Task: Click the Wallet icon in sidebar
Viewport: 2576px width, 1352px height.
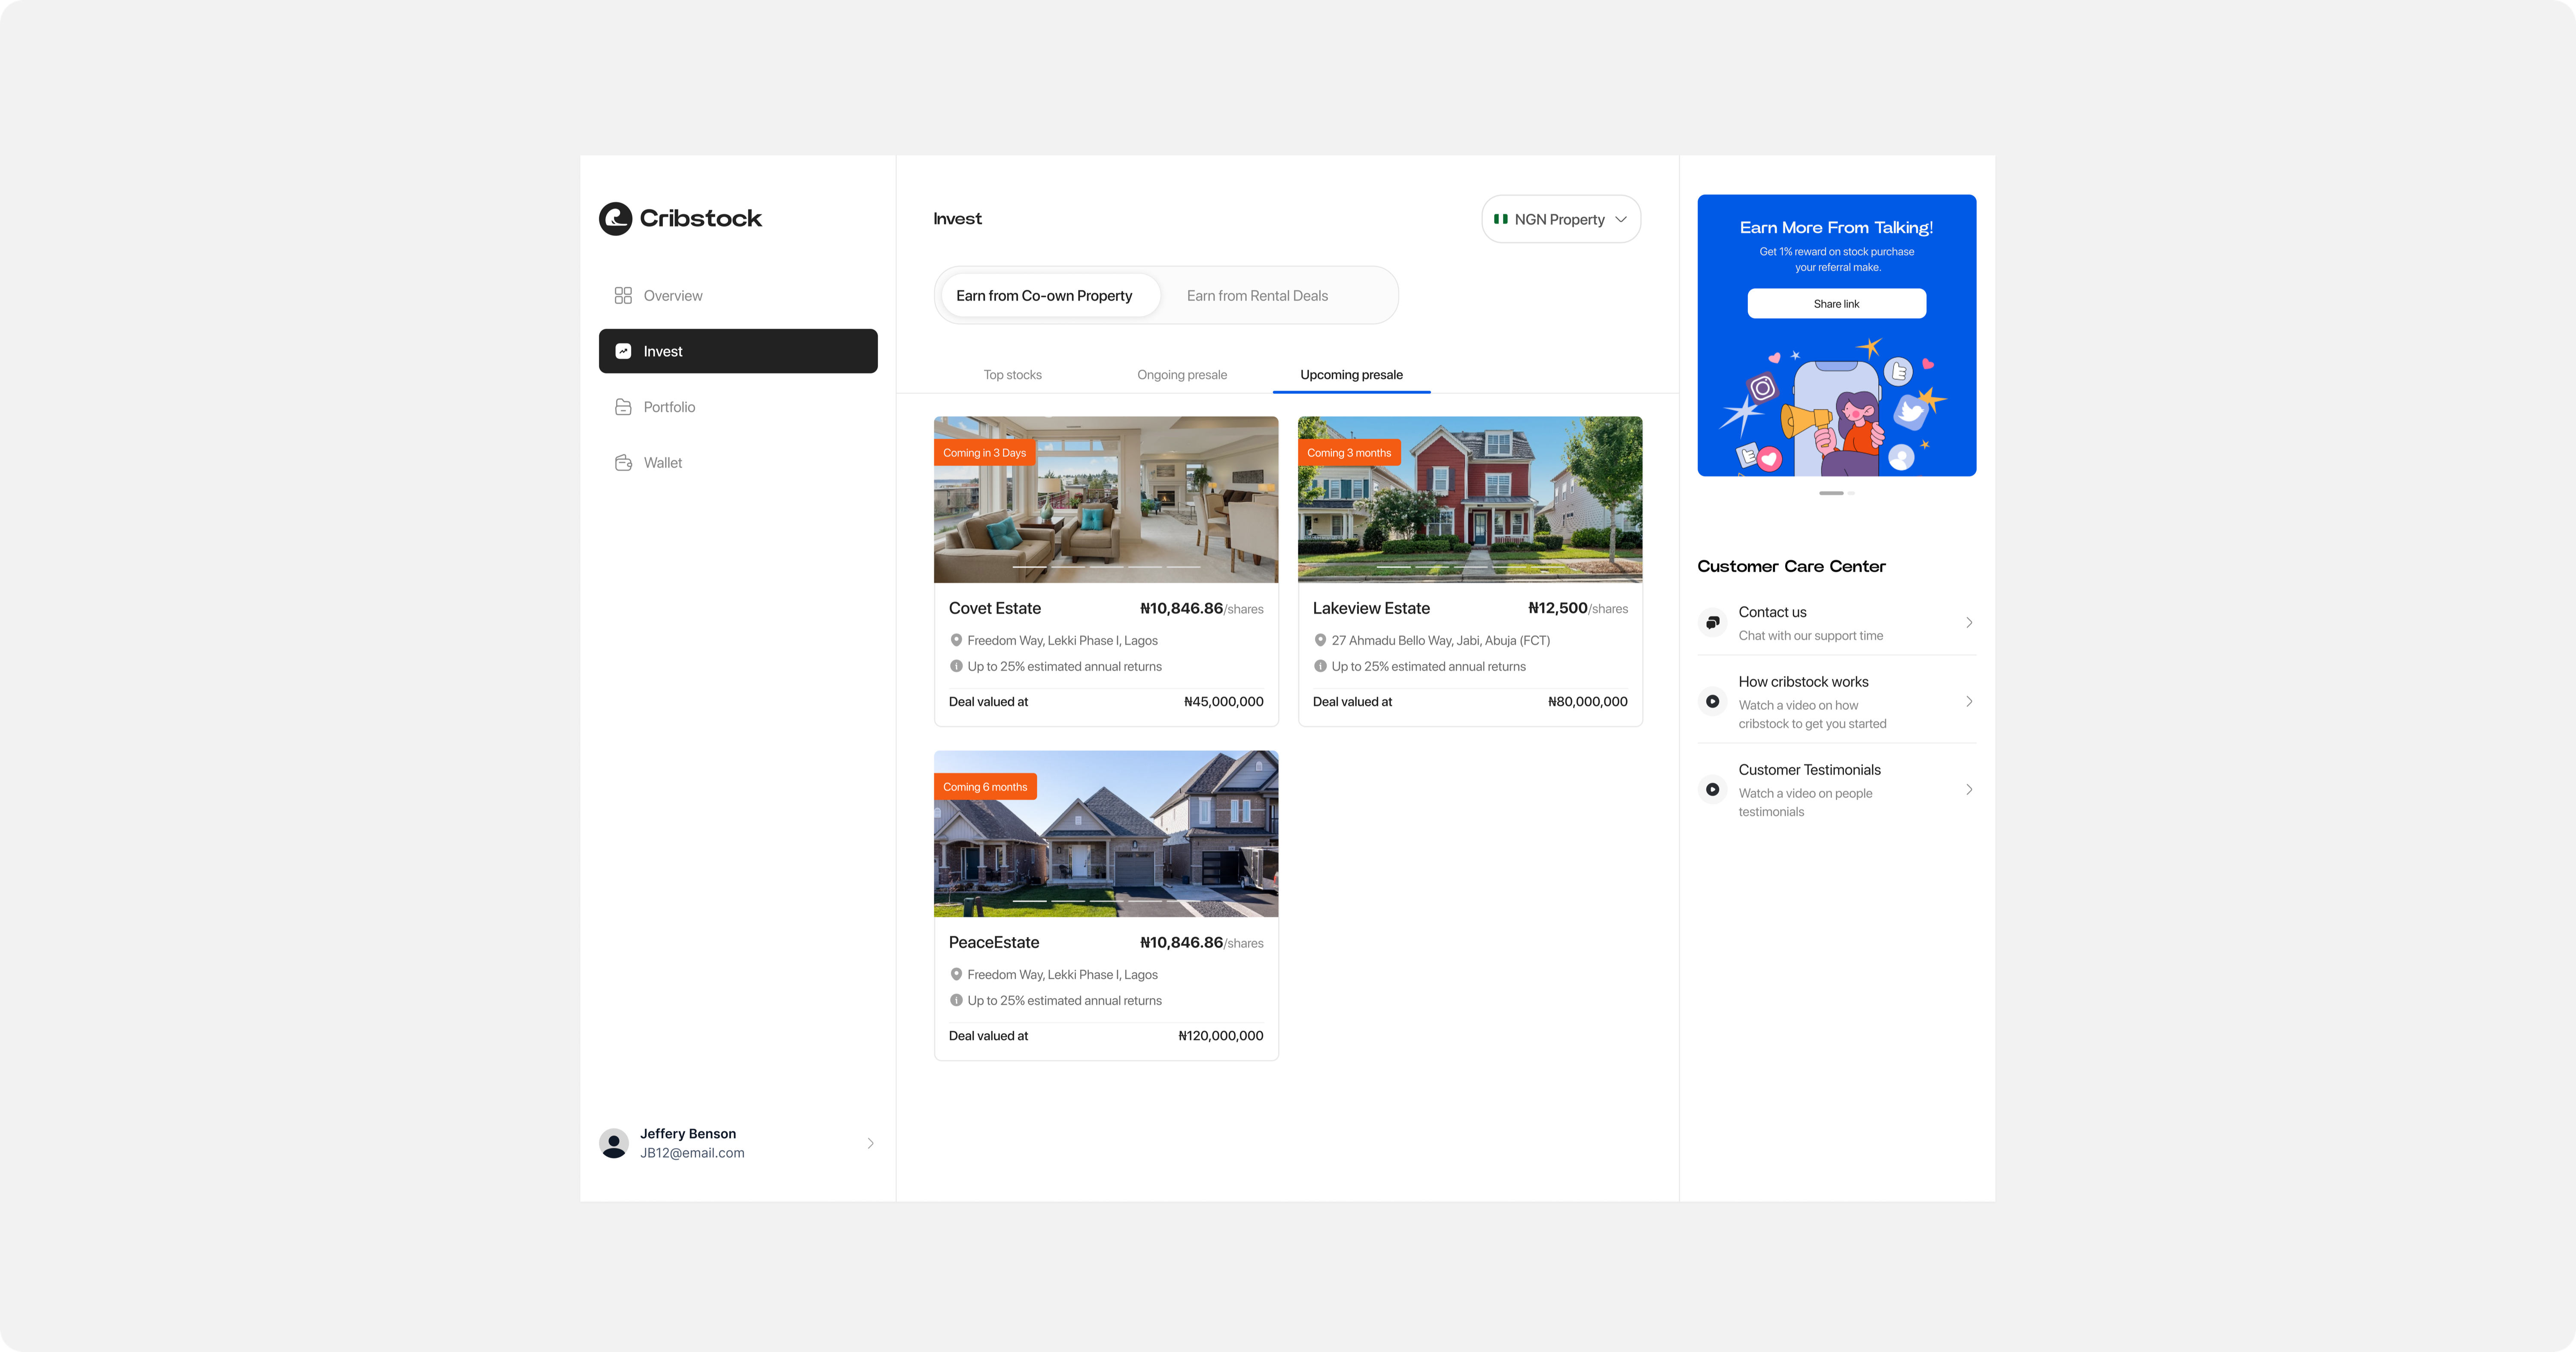Action: (623, 463)
